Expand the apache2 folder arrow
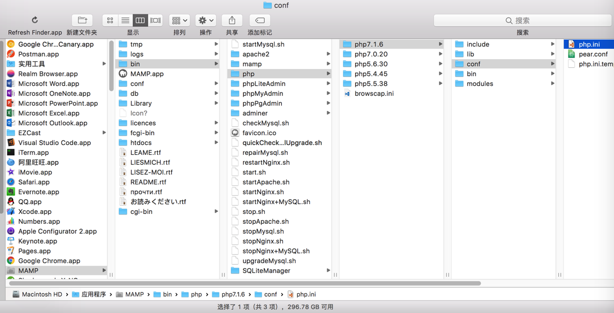Screen dimensions: 614x313 pyautogui.click(x=328, y=54)
